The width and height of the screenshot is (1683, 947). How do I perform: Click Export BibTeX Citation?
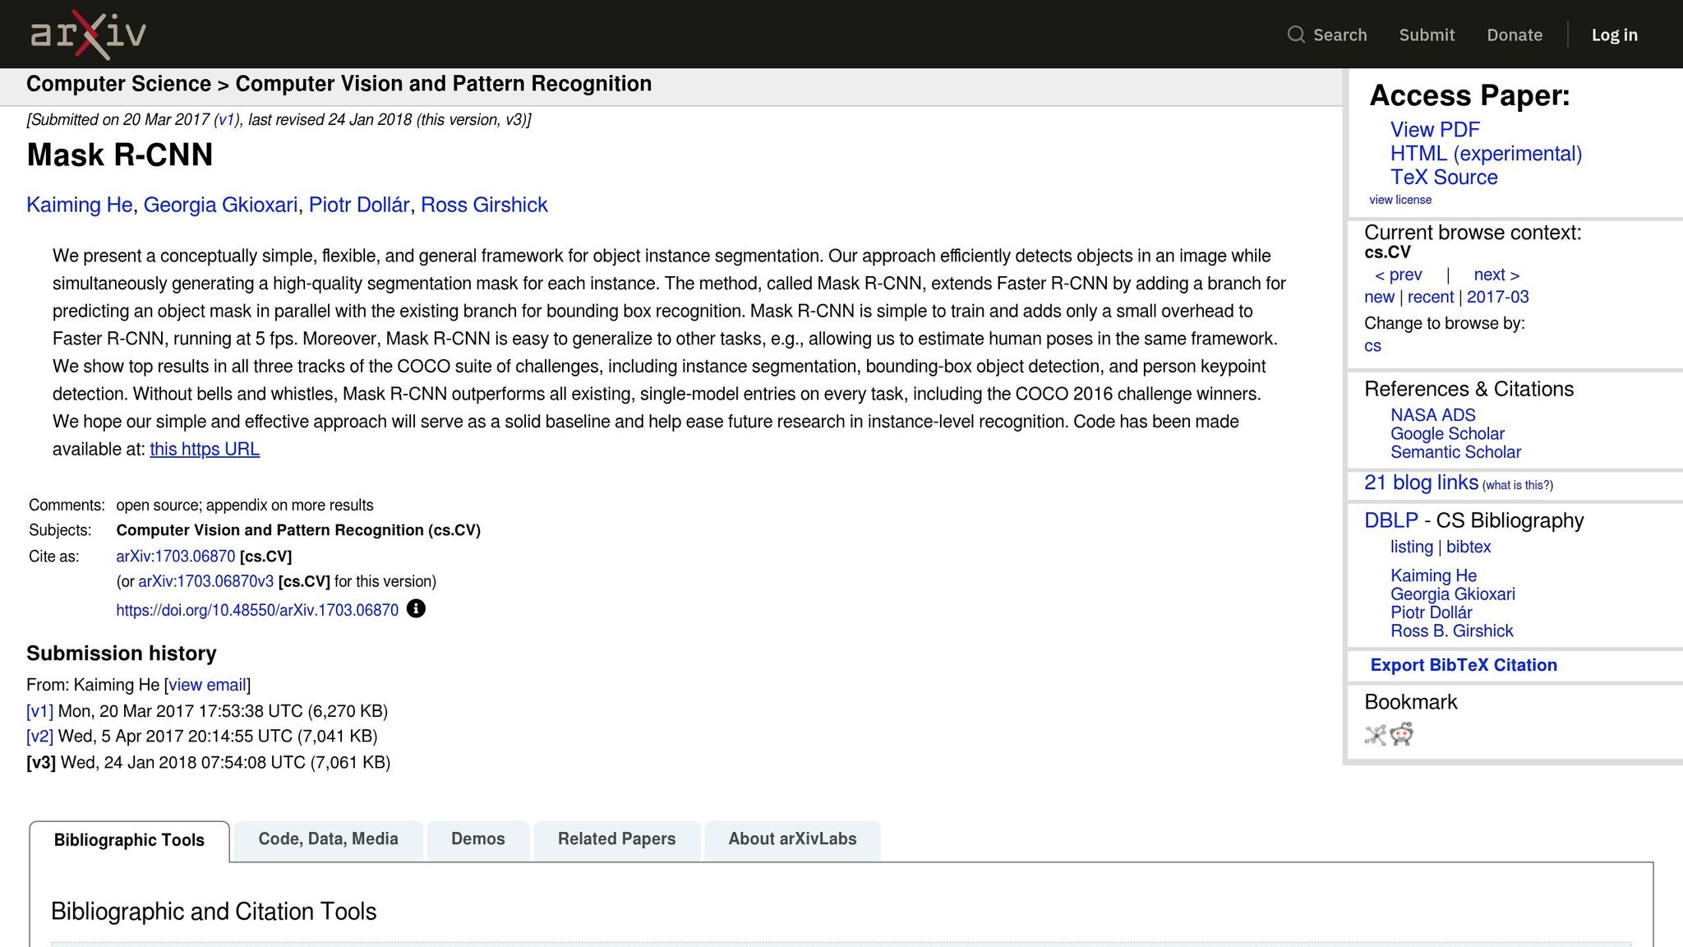pyautogui.click(x=1464, y=666)
